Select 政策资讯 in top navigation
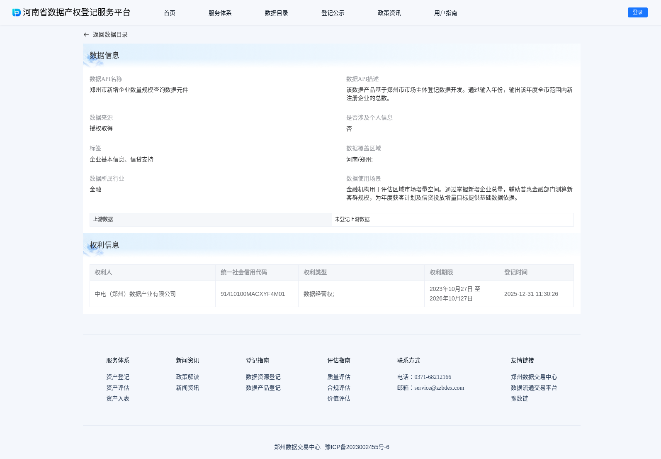This screenshot has width=661, height=459. click(x=389, y=13)
